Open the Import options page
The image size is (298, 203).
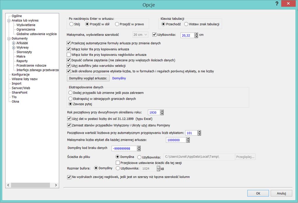tap(17, 83)
